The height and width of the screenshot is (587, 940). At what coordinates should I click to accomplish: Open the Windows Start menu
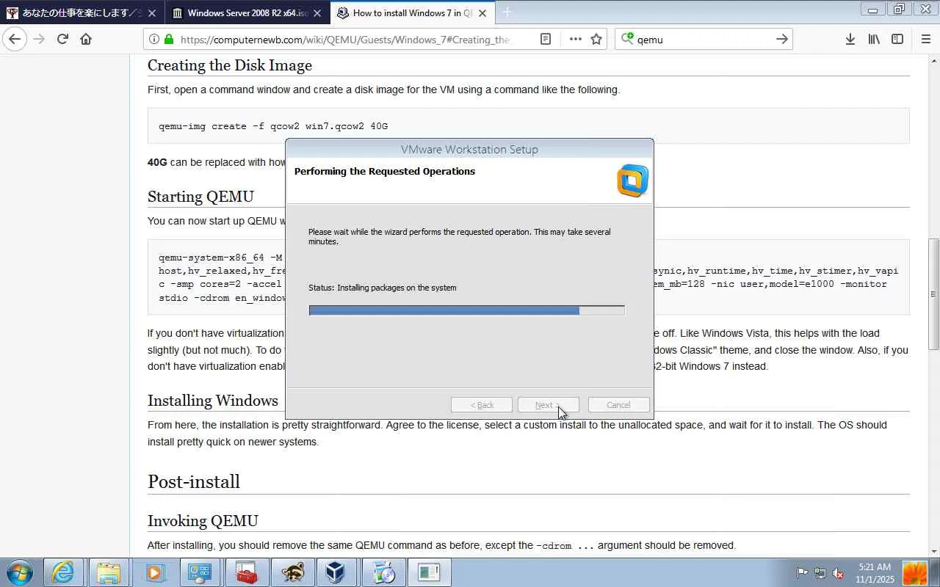19,572
